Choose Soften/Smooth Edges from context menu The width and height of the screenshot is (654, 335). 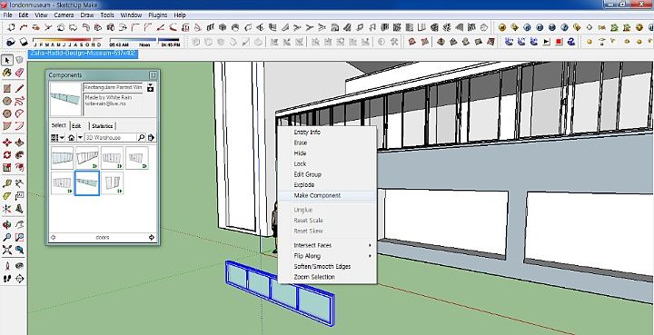click(x=327, y=266)
